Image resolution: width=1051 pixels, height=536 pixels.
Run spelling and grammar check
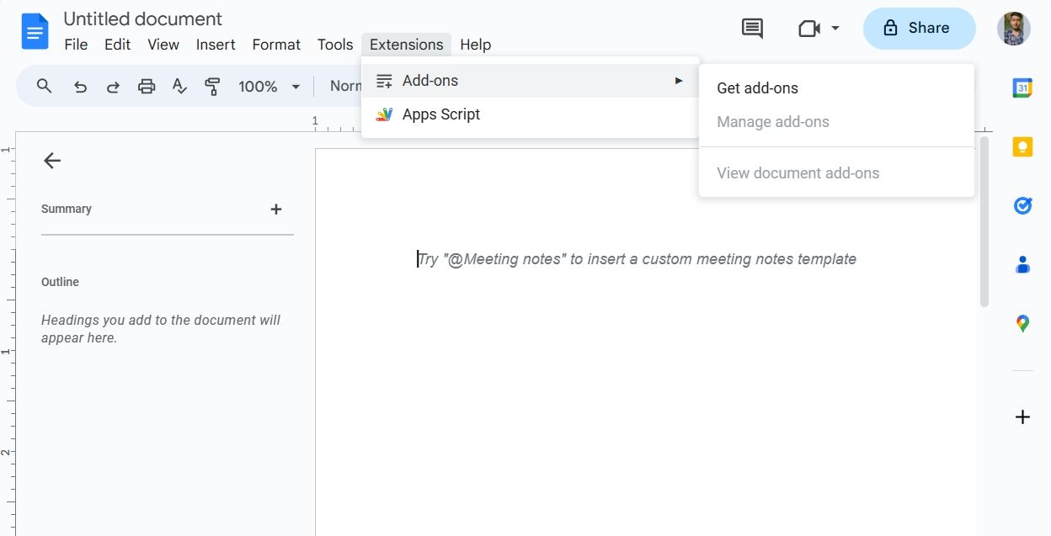pos(179,86)
